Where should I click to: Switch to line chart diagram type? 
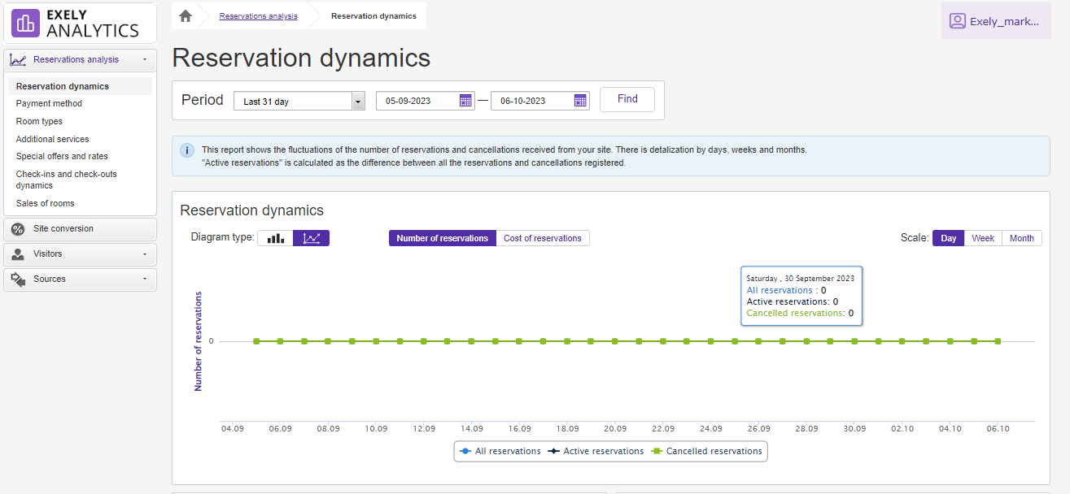pos(311,238)
